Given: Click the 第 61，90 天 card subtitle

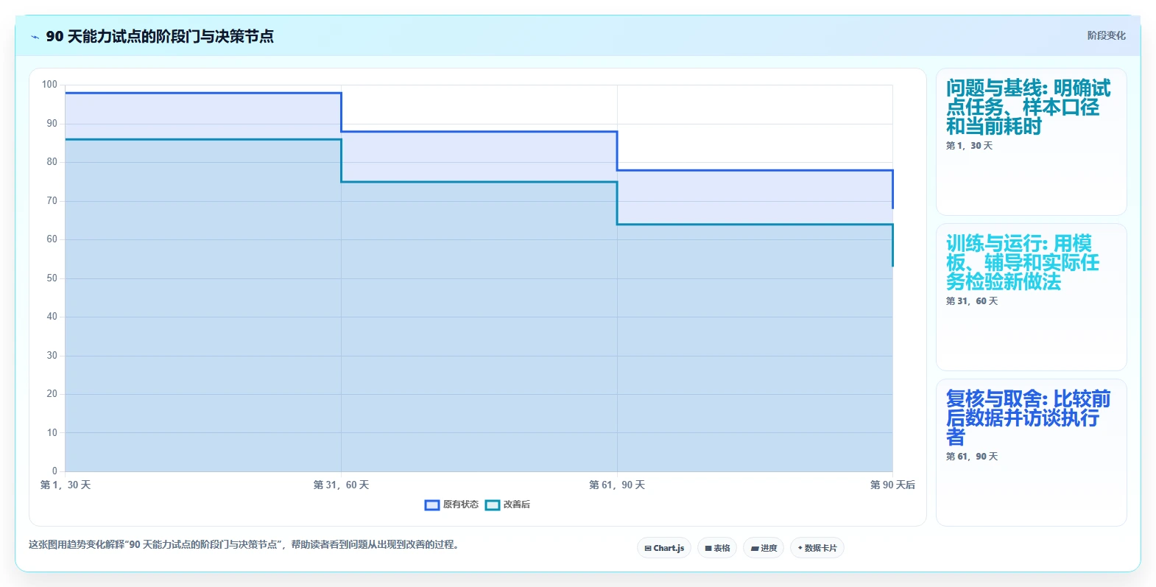Looking at the screenshot, I should click(972, 457).
